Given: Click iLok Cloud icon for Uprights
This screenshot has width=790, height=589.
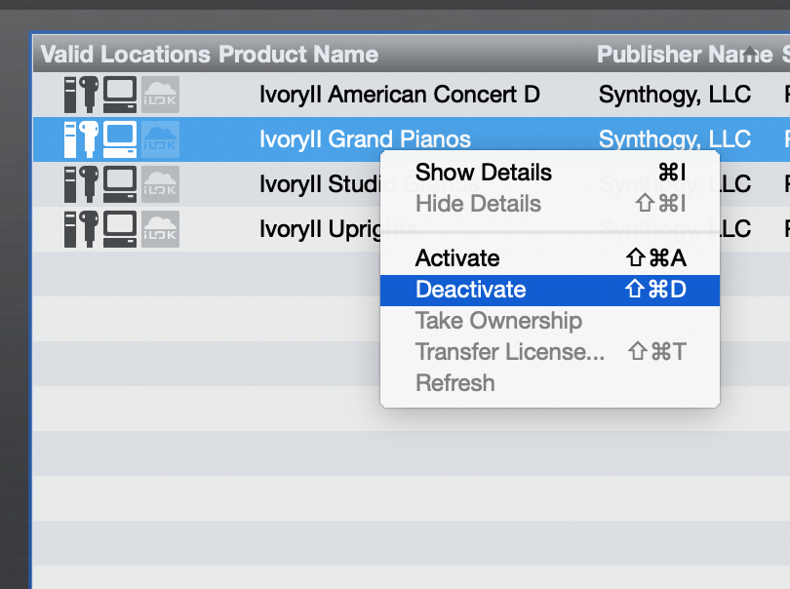Looking at the screenshot, I should (x=160, y=229).
